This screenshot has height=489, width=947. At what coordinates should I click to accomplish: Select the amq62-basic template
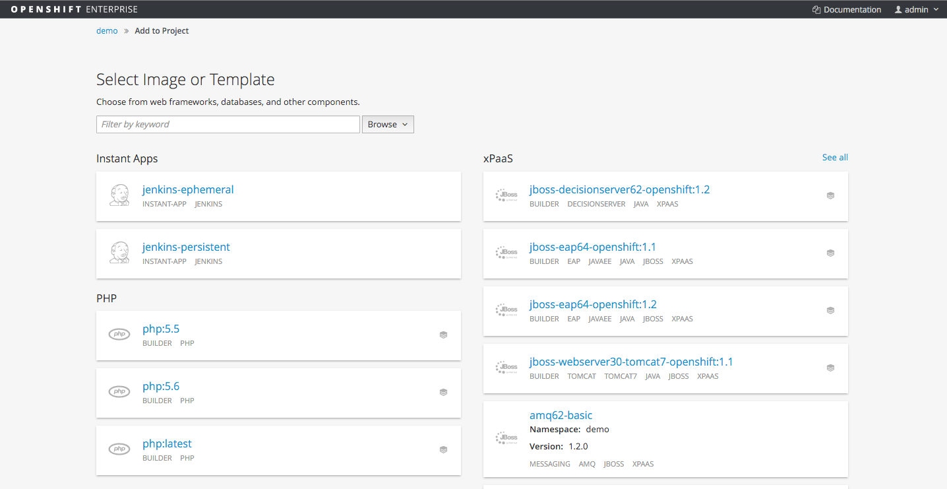click(x=561, y=415)
